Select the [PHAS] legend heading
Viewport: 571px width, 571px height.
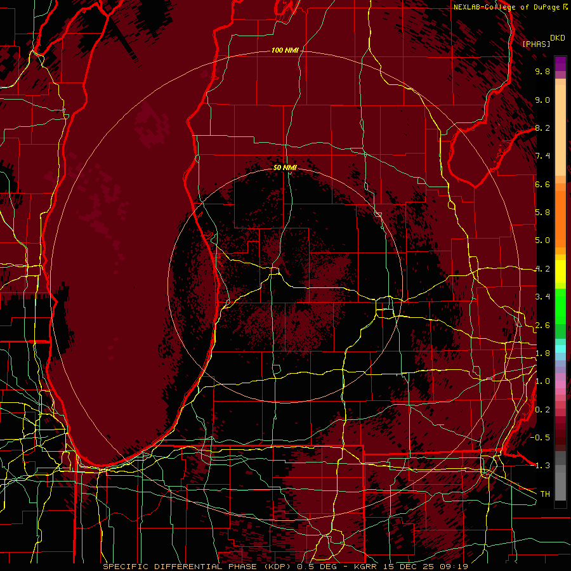point(536,44)
